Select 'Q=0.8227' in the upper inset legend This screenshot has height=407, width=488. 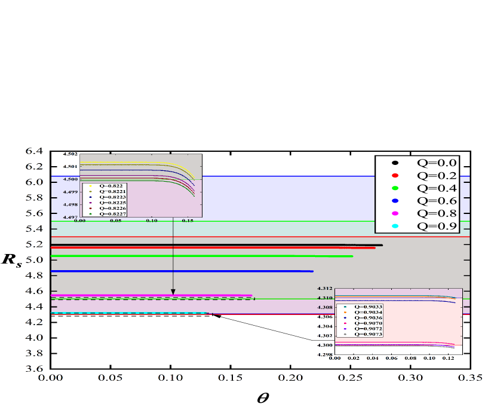point(113,214)
